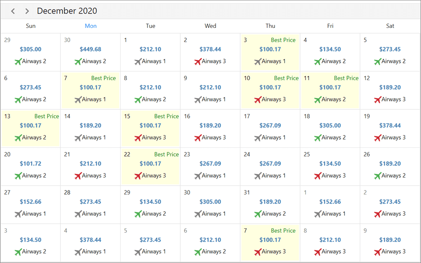Click the green plane icon on December 31
The height and width of the screenshot is (263, 421).
[257, 214]
